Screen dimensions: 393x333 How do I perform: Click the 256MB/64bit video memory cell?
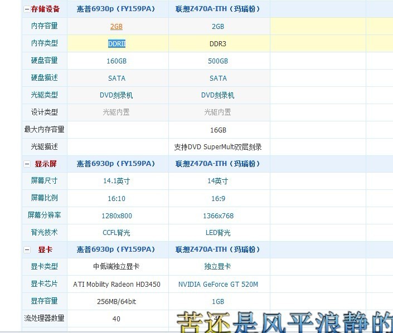coord(117,302)
